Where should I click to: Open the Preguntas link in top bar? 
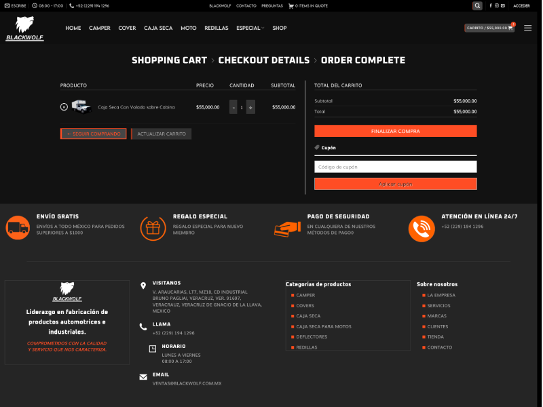click(272, 6)
